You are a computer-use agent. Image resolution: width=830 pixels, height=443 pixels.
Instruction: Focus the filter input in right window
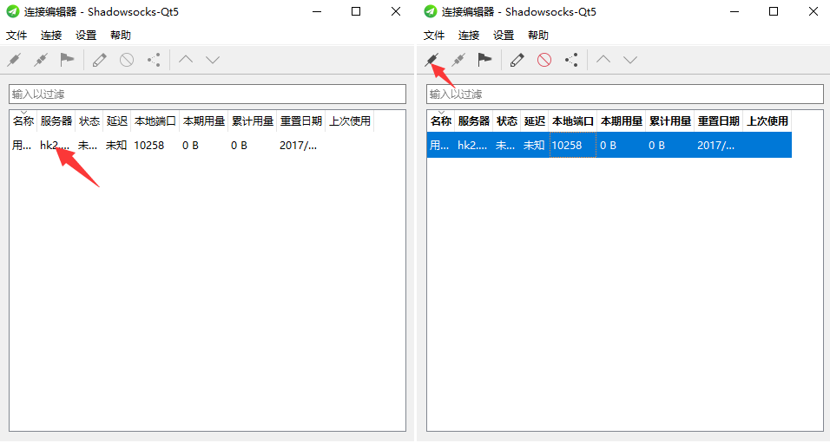[625, 94]
